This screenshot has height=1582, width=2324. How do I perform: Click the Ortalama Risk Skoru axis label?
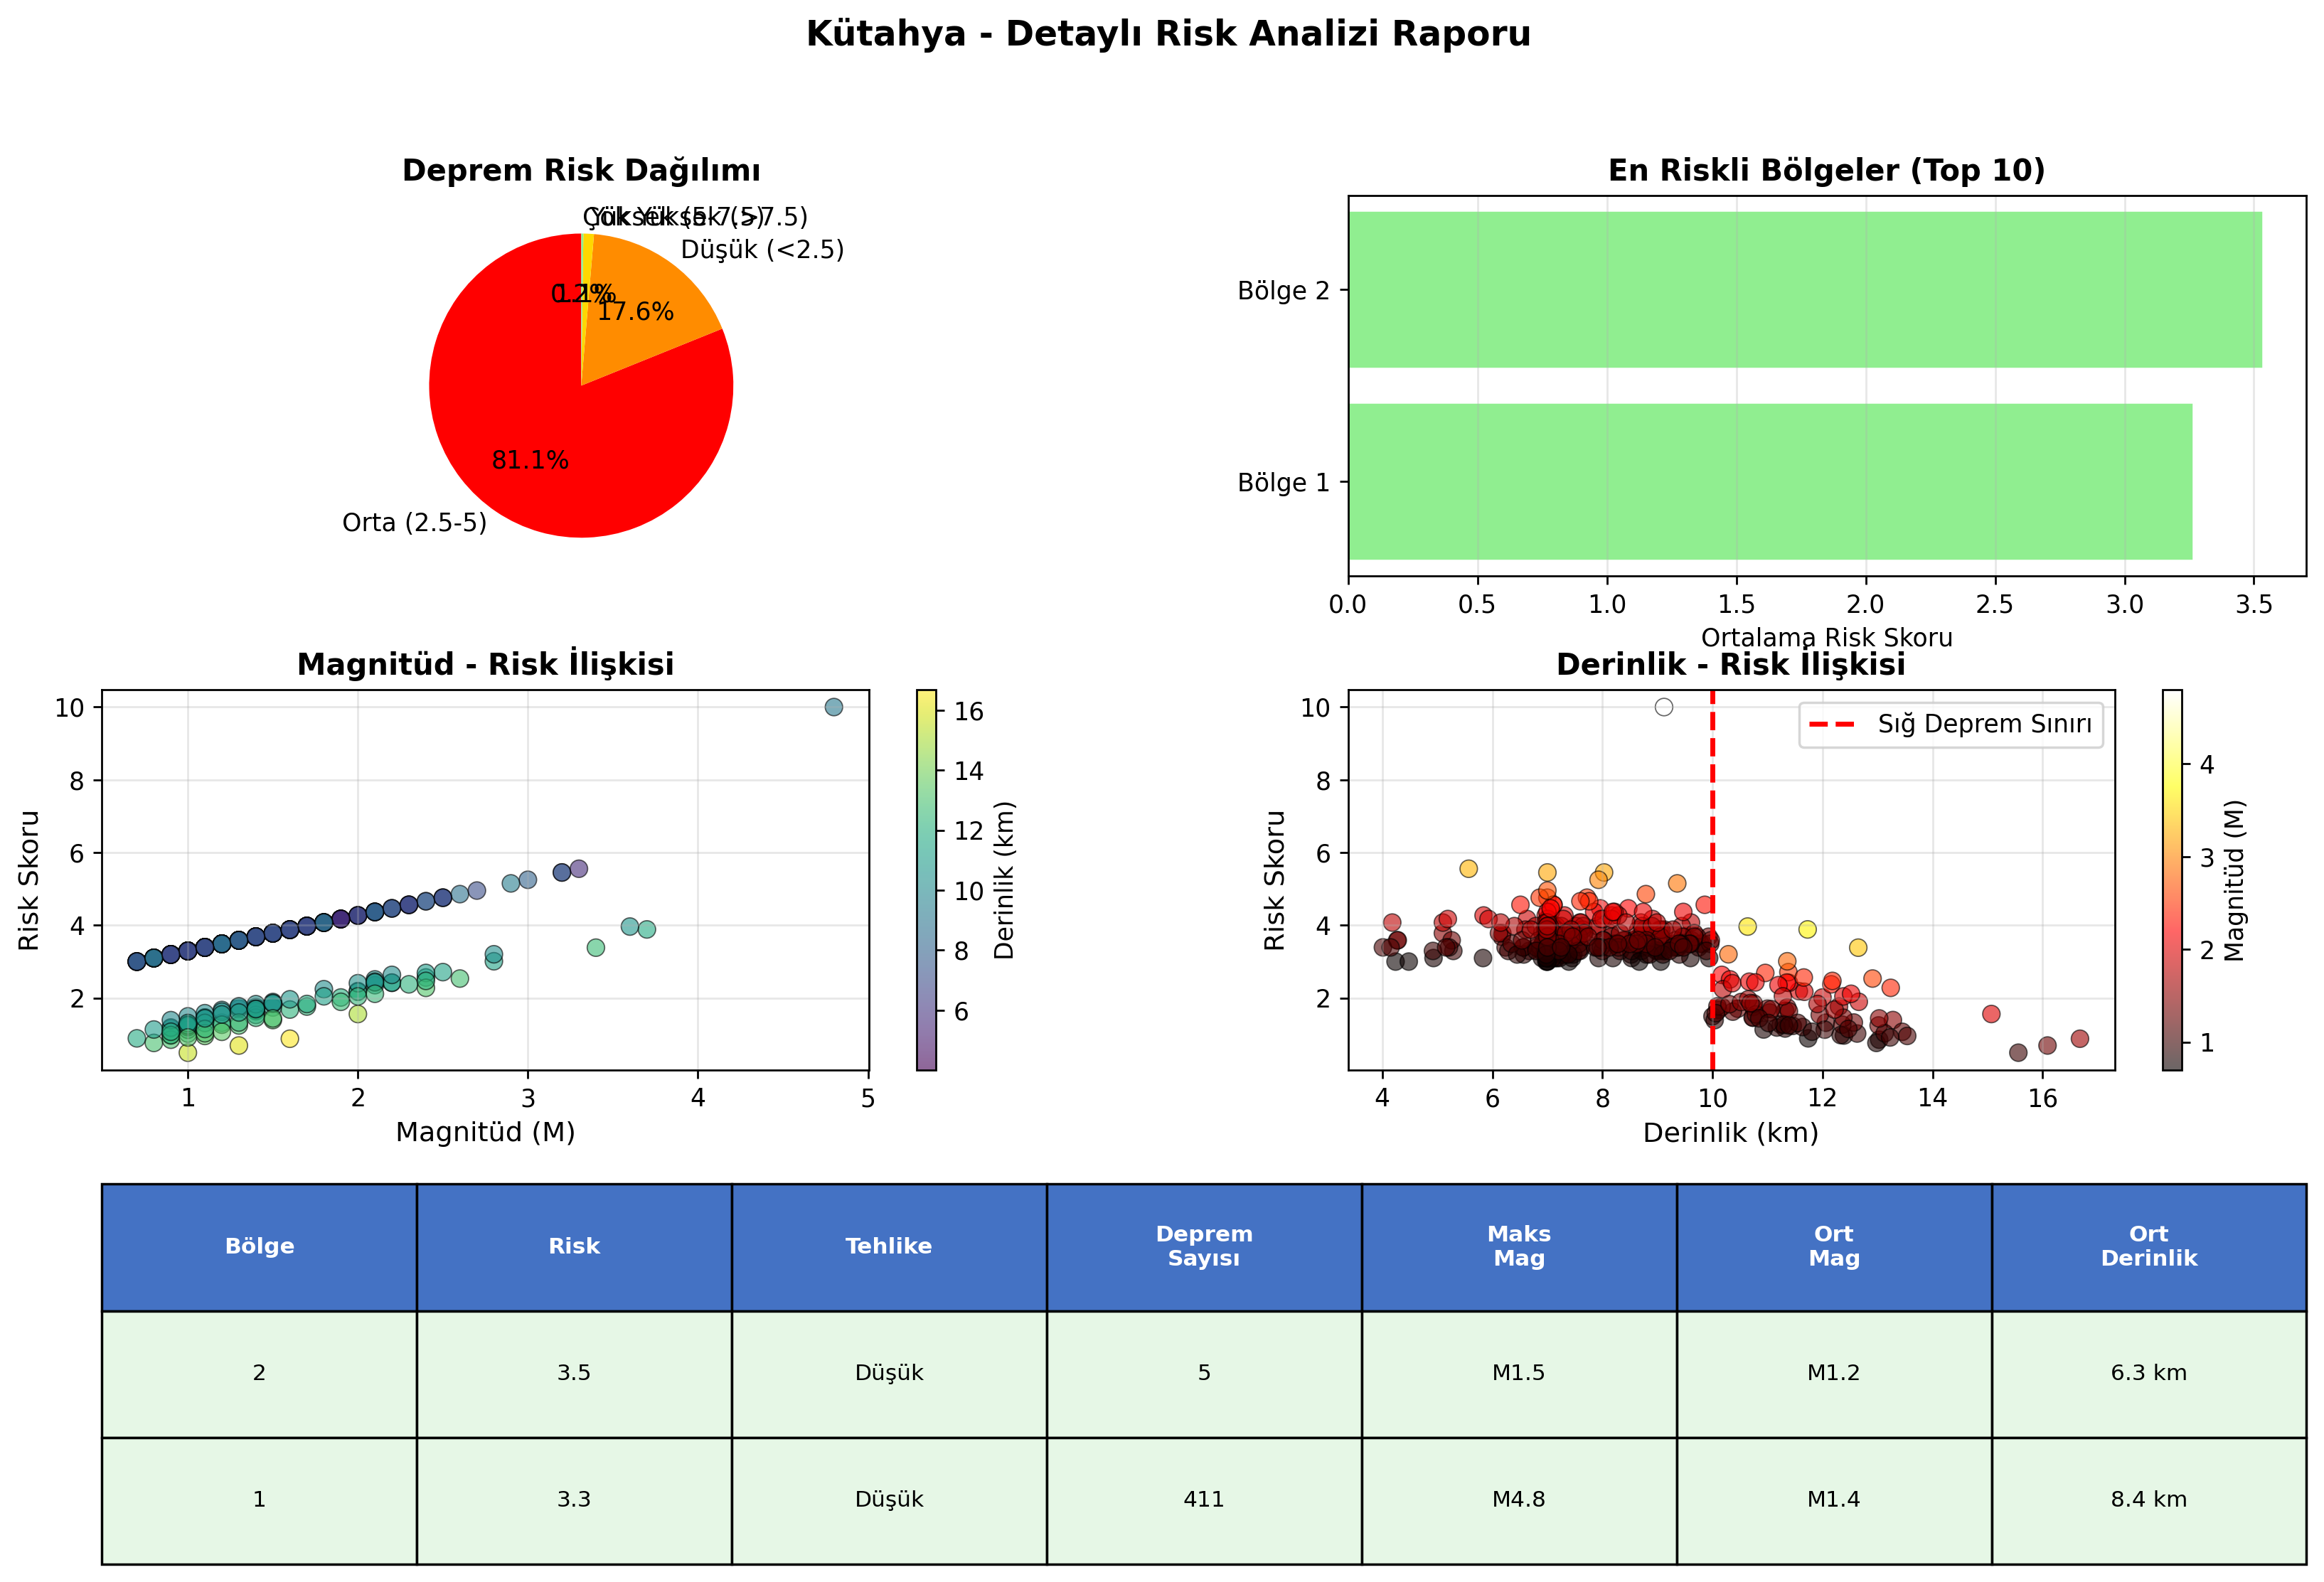pos(1826,637)
